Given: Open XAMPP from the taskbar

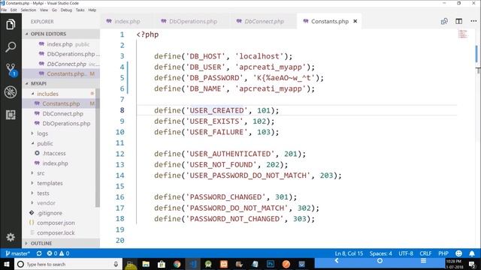Looking at the screenshot, I should [x=224, y=264].
